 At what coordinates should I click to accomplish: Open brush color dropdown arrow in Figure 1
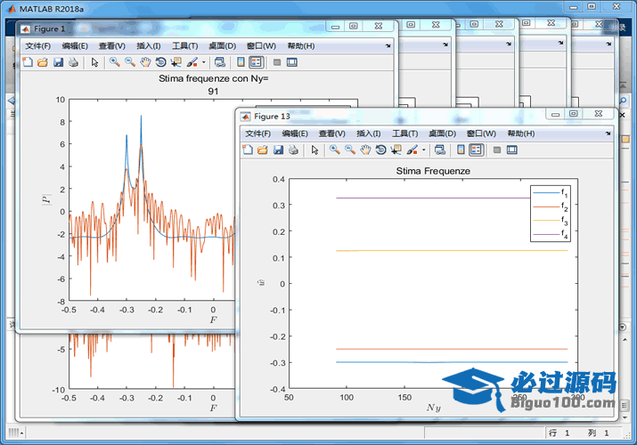[x=203, y=62]
